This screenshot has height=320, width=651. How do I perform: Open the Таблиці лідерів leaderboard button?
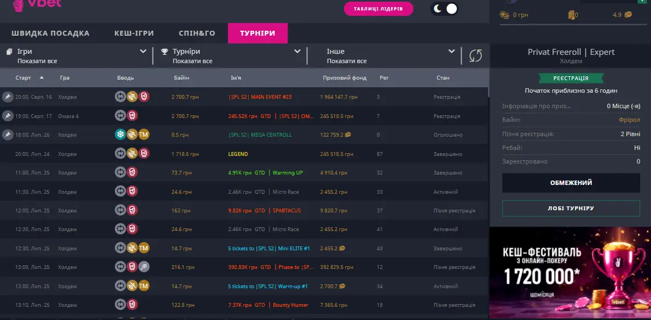click(x=378, y=9)
